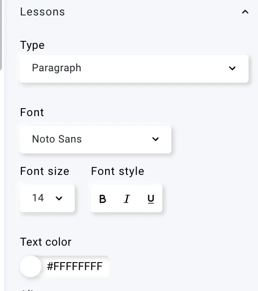The width and height of the screenshot is (258, 291).
Task: Click the arrow in the Noto Sans box
Action: point(155,139)
